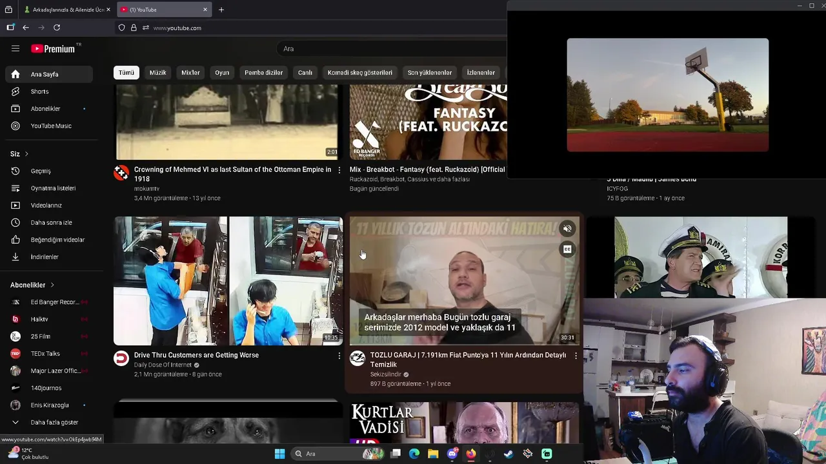Open Drive Thru Customers video thumbnail
826x464 pixels.
pyautogui.click(x=228, y=281)
